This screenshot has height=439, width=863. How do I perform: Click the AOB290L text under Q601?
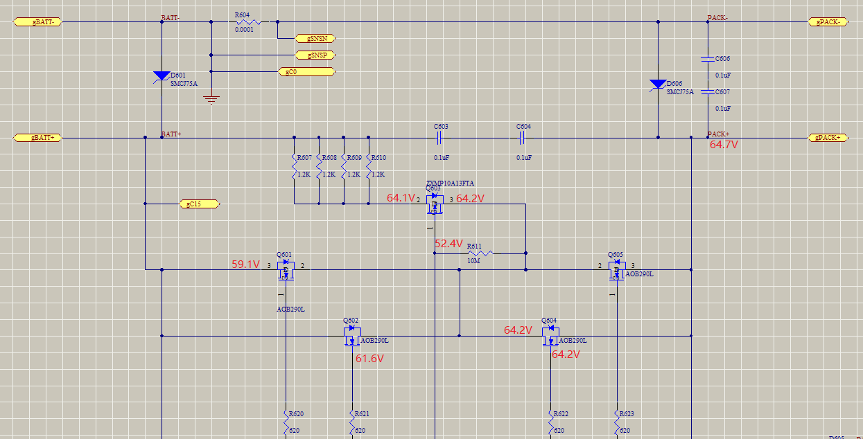(290, 310)
